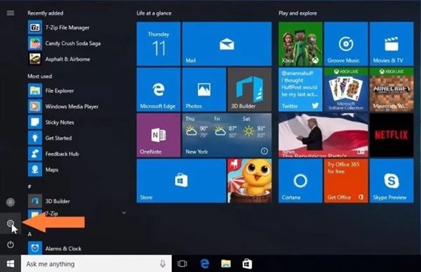Click the Windows Start button
Screen dimensions: 421x272
[x=11, y=264]
